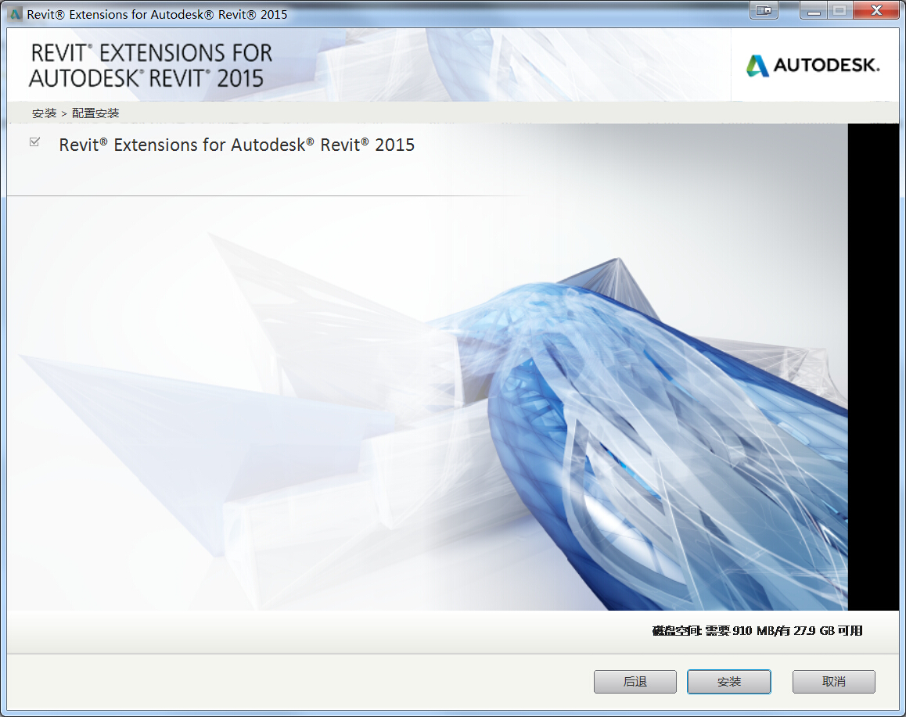Select the Revit Extensions for Autodesk Revit 2015 entry
The image size is (906, 717).
[236, 145]
